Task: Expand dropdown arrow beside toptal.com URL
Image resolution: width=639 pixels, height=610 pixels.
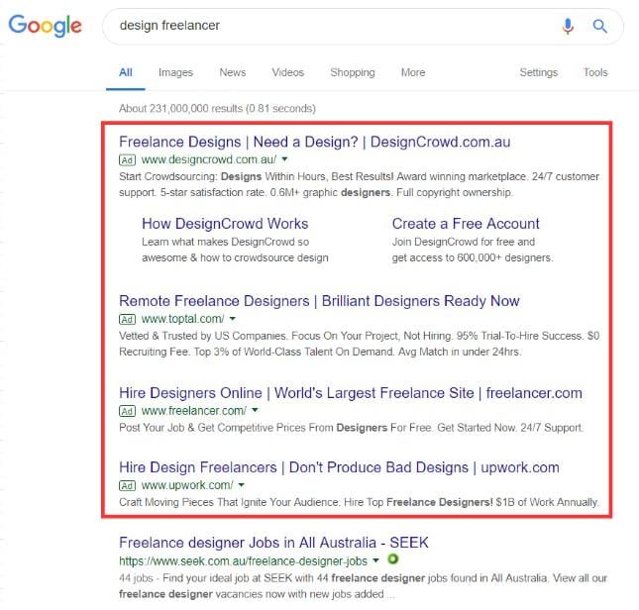Action: (233, 319)
